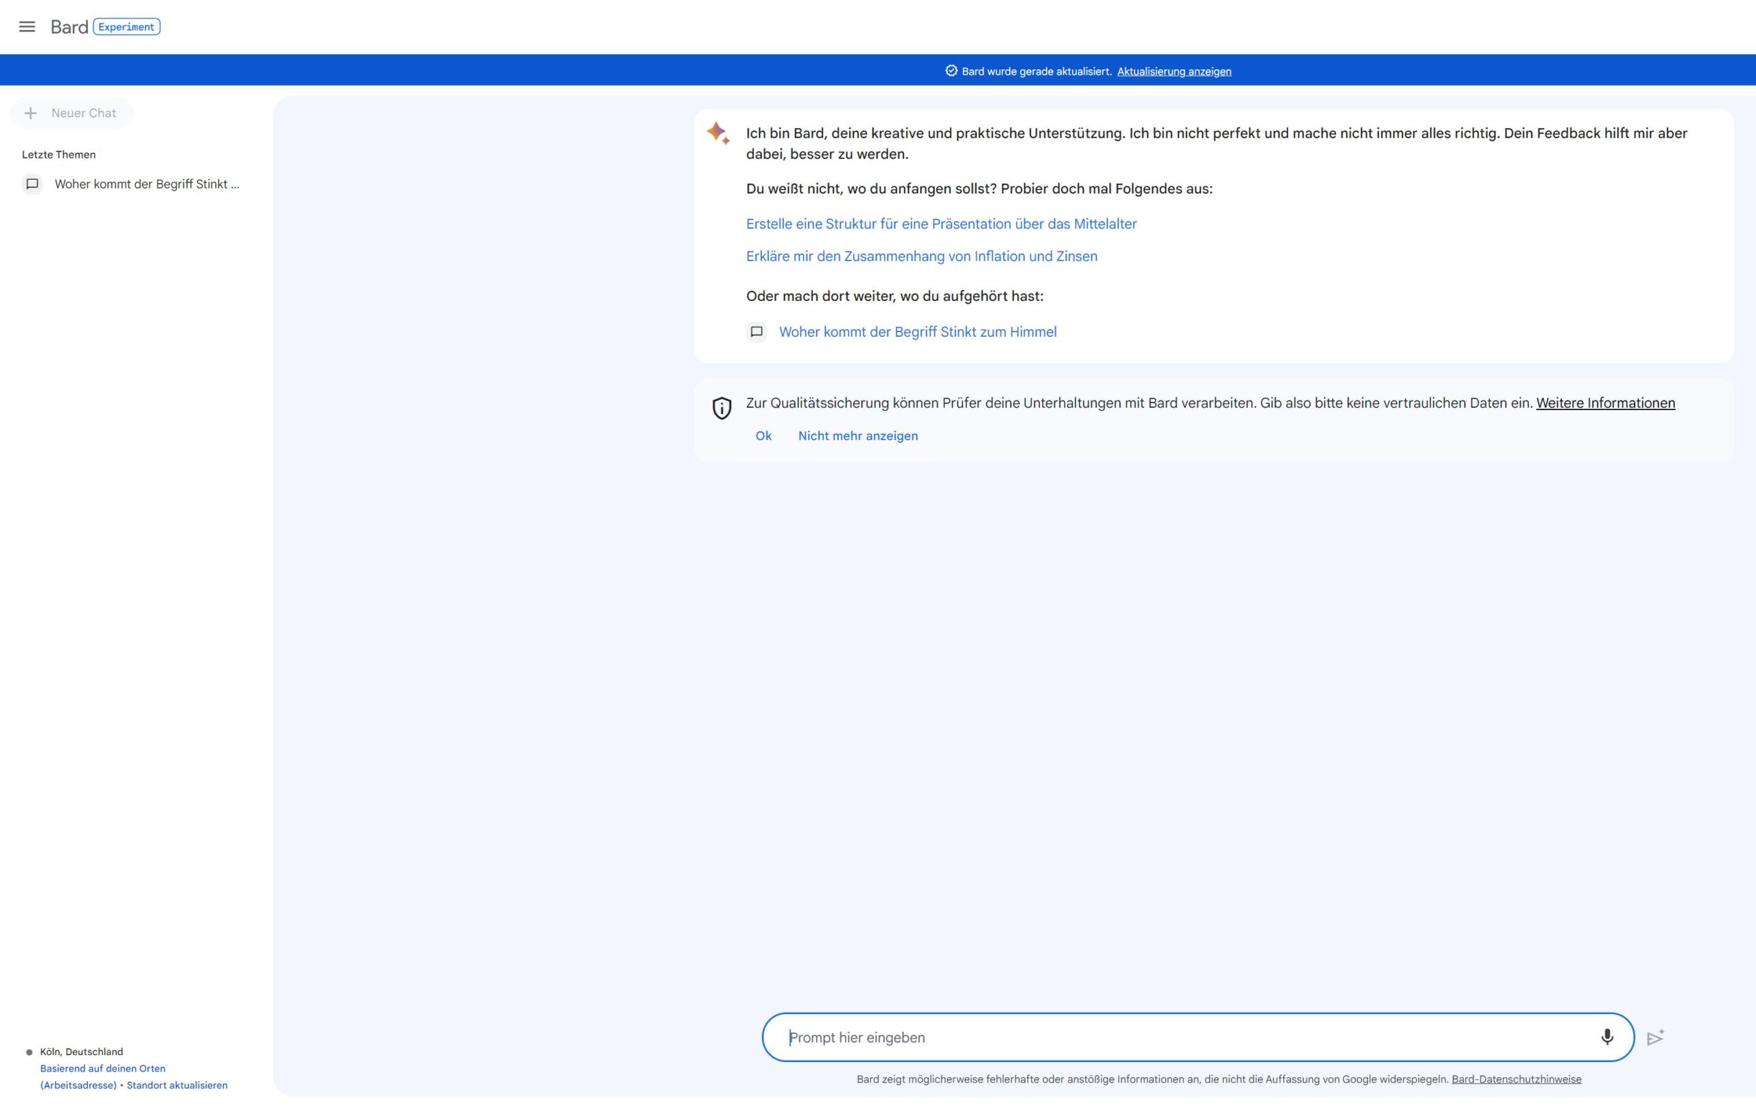Click the send prompt arrow icon
Image resolution: width=1756 pixels, height=1110 pixels.
1654,1037
